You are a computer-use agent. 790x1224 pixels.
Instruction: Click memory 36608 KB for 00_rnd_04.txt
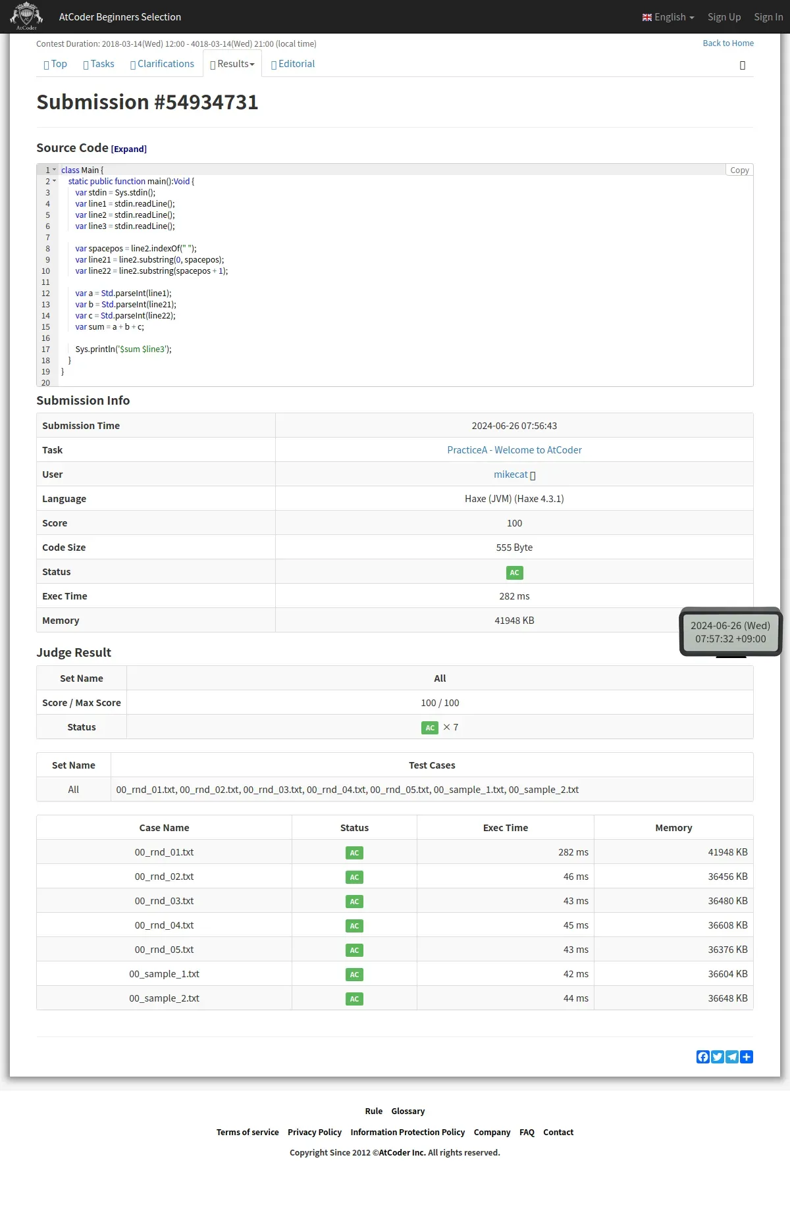[727, 925]
